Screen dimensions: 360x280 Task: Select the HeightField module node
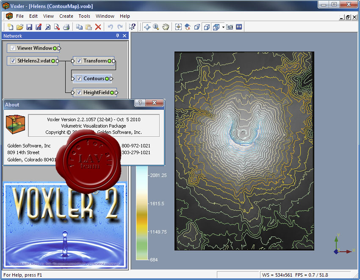pyautogui.click(x=95, y=92)
